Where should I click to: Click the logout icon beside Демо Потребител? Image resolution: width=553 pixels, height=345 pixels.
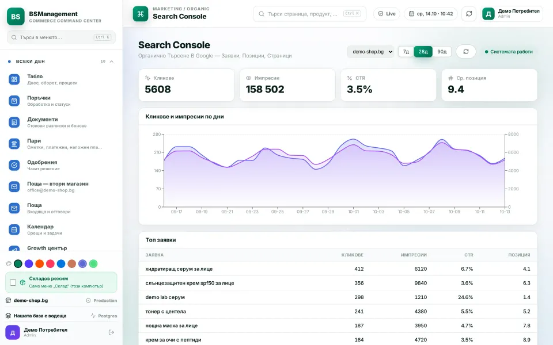[111, 332]
